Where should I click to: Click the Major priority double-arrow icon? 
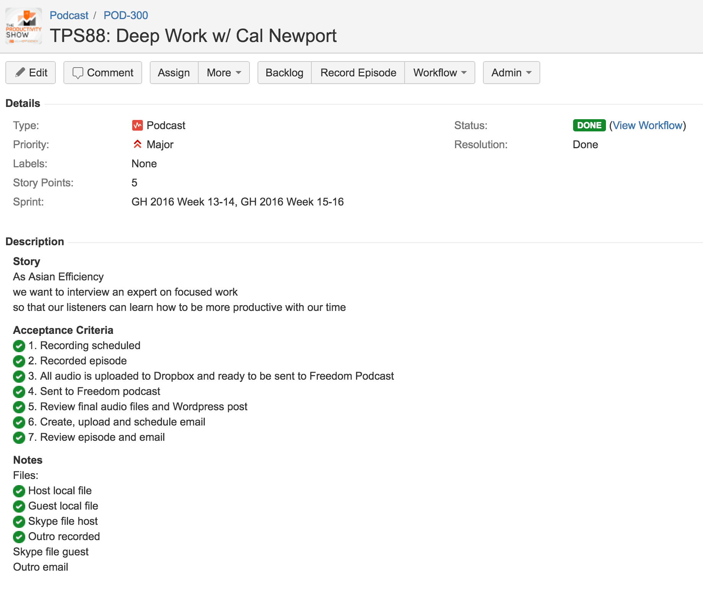point(138,144)
